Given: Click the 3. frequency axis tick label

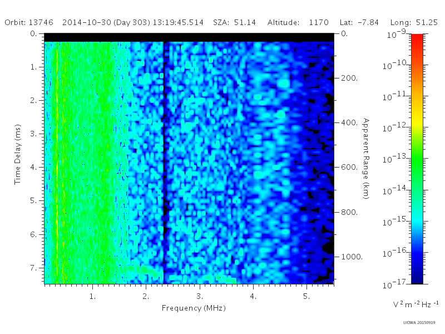Looking at the screenshot, I should pyautogui.click(x=200, y=296).
